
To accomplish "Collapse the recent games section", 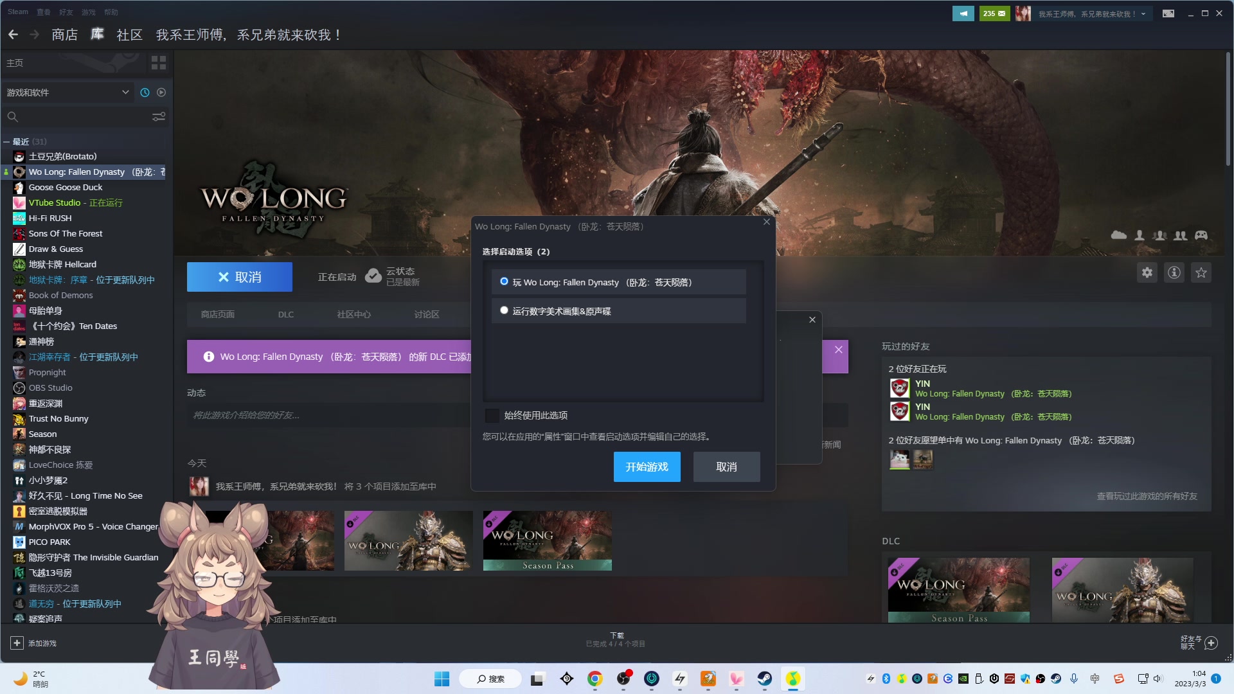I will [x=6, y=141].
